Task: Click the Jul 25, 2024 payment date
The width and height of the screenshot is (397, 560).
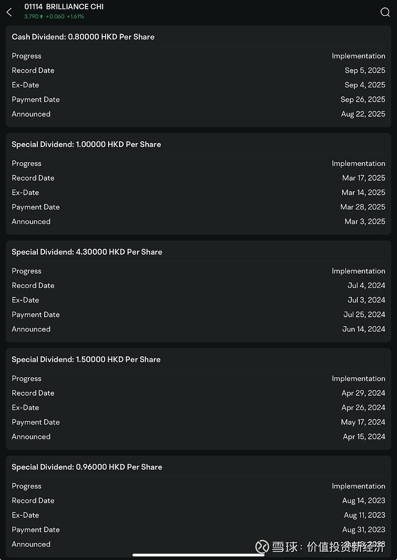Action: pos(364,315)
